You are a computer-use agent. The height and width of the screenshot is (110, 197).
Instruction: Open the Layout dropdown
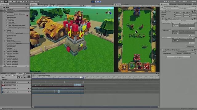(x=192, y=2)
